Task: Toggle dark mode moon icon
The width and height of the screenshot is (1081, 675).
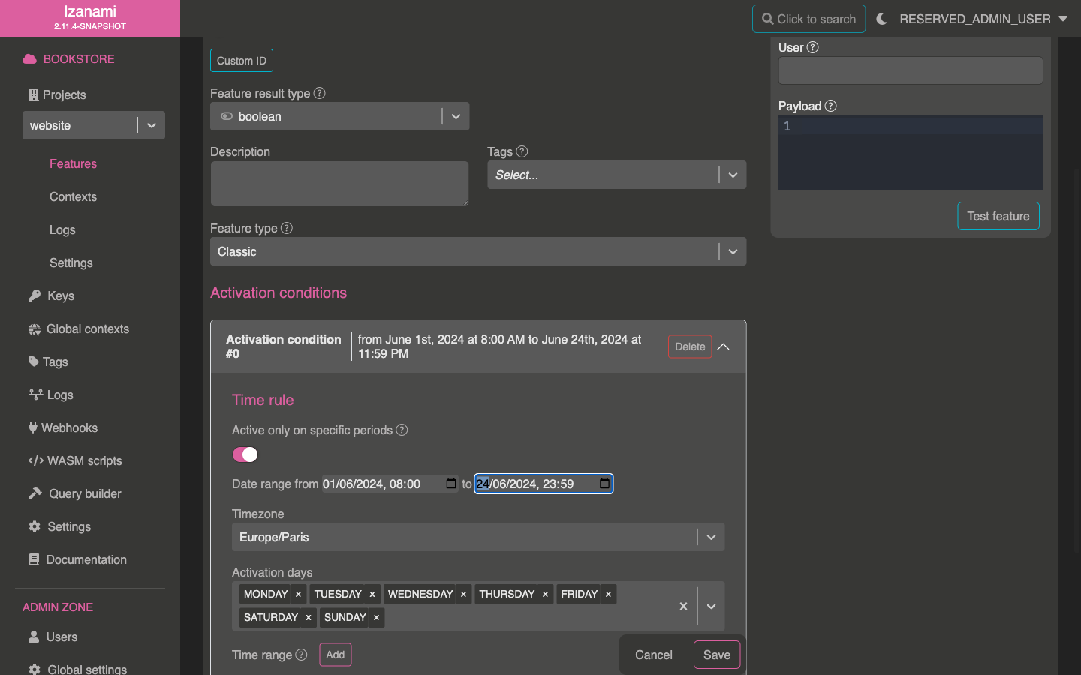Action: coord(881,19)
